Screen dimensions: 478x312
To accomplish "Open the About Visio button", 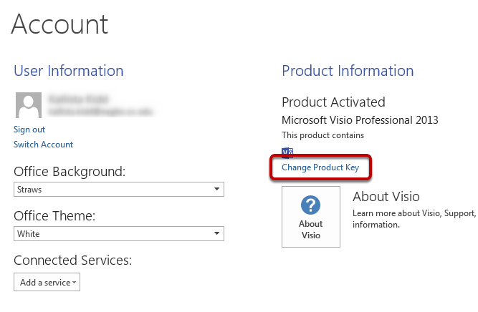I will point(311,217).
